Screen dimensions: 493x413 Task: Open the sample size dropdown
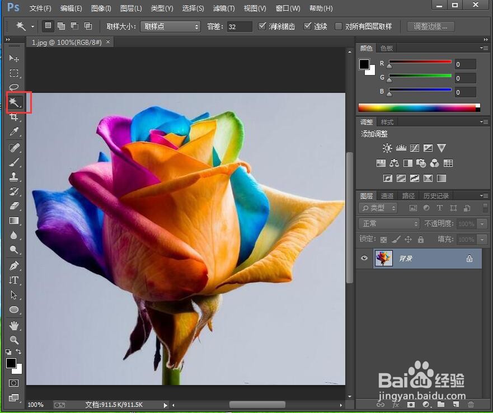(170, 26)
